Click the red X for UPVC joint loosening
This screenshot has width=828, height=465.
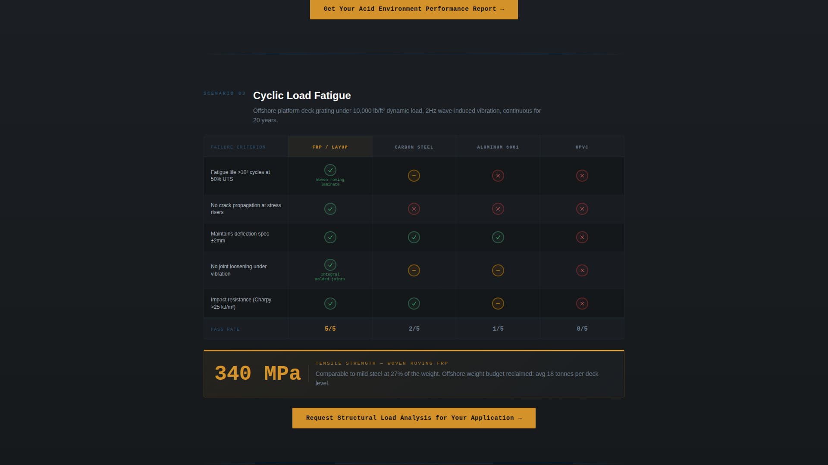click(x=582, y=270)
